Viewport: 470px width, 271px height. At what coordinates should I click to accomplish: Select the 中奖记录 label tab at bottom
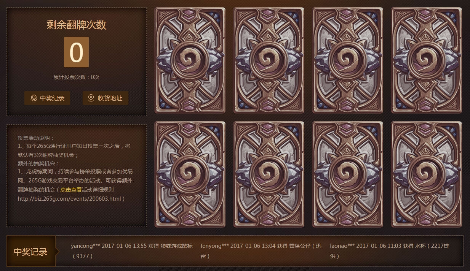30,252
